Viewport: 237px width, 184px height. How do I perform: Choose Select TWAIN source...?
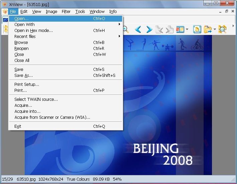[66, 99]
